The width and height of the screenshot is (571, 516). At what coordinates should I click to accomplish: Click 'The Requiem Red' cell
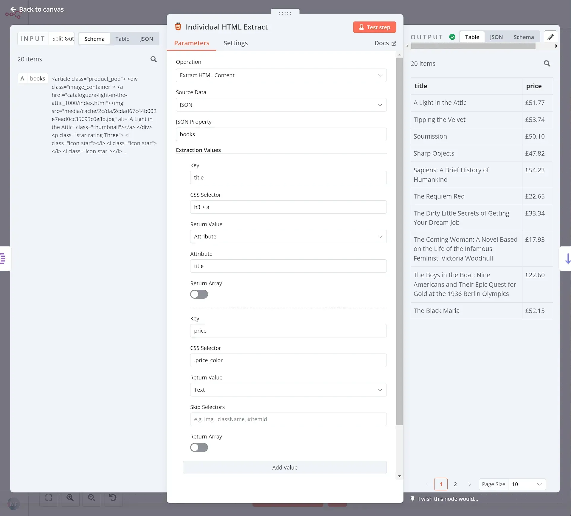click(466, 196)
